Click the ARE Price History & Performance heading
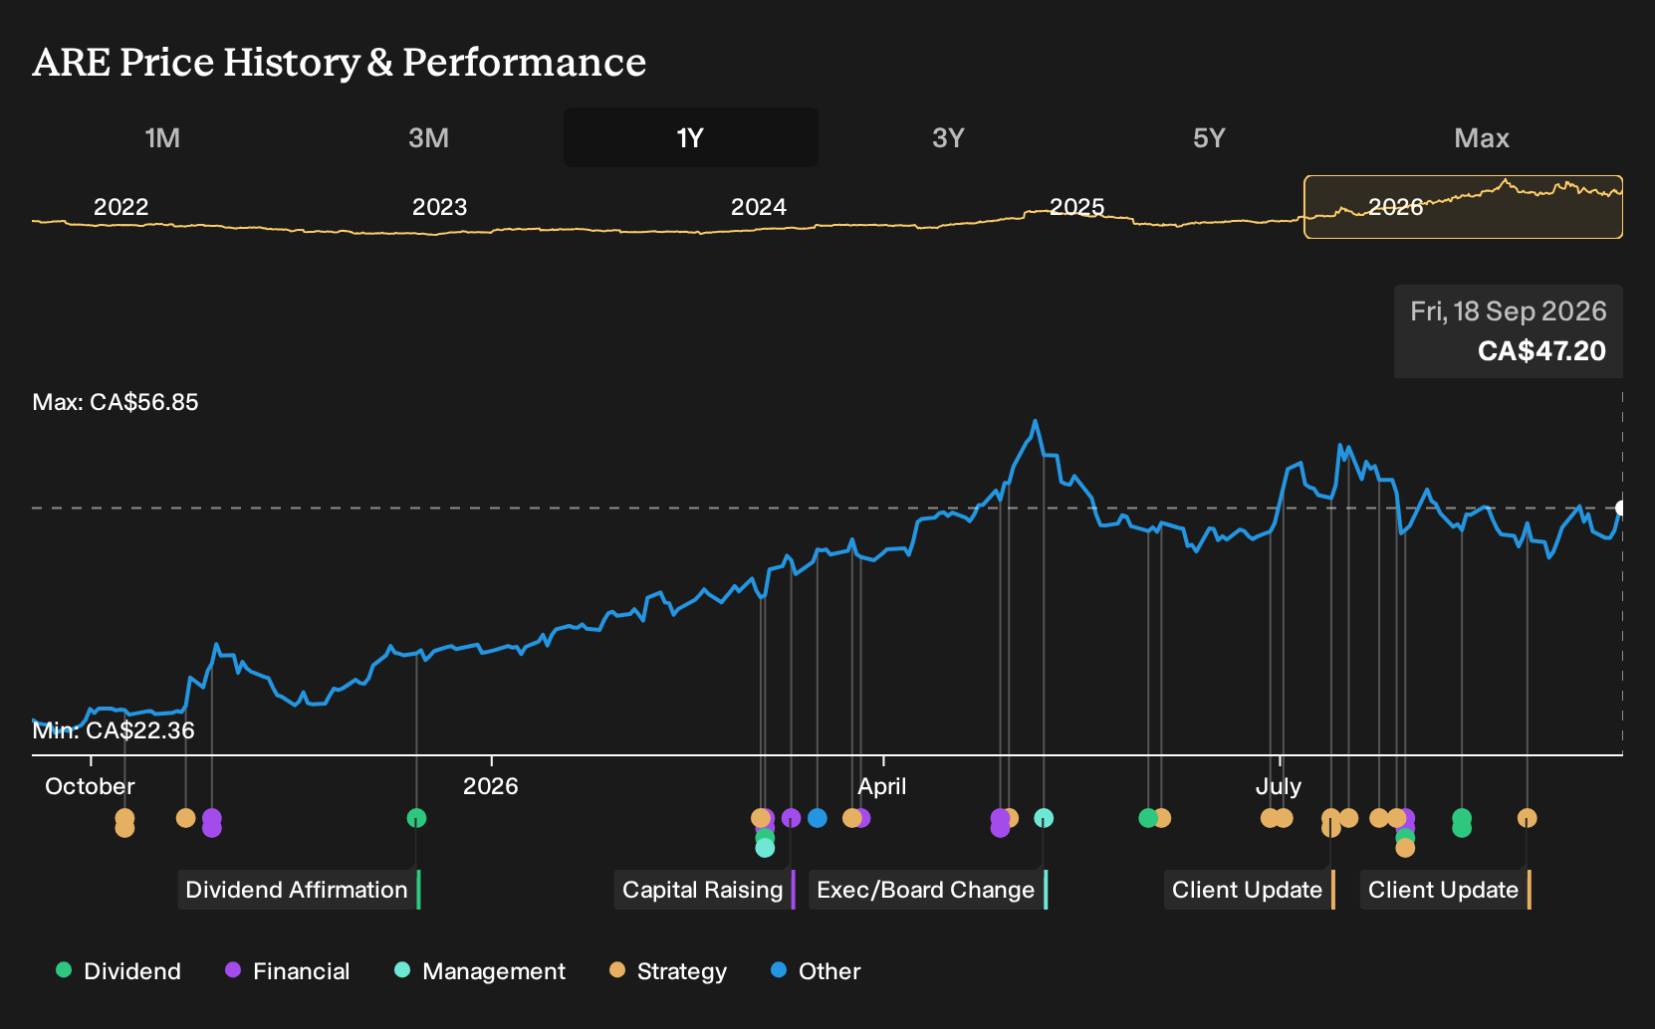Screen dimensions: 1655x1029 pos(340,63)
